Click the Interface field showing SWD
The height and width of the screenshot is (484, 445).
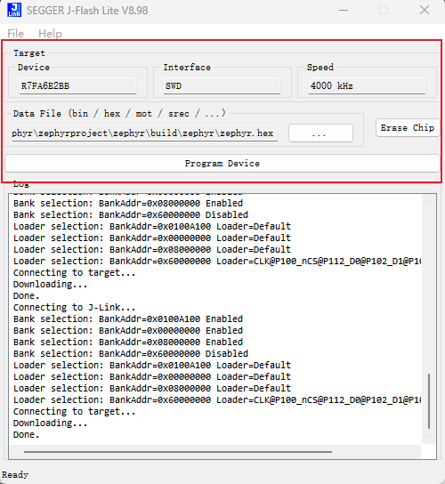(x=222, y=85)
